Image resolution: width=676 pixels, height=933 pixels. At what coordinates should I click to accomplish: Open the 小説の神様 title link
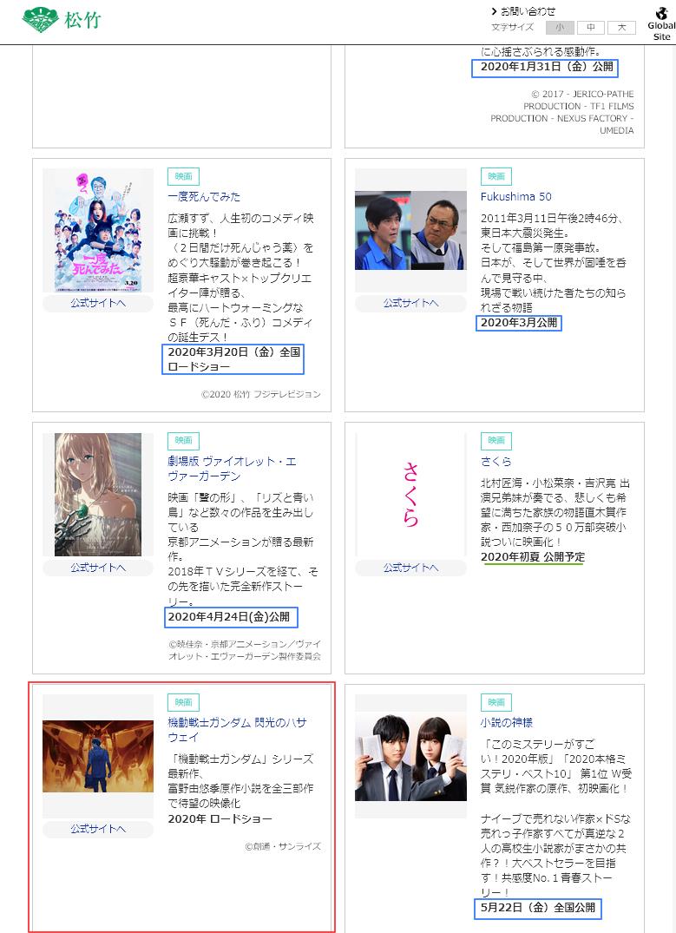(x=507, y=722)
